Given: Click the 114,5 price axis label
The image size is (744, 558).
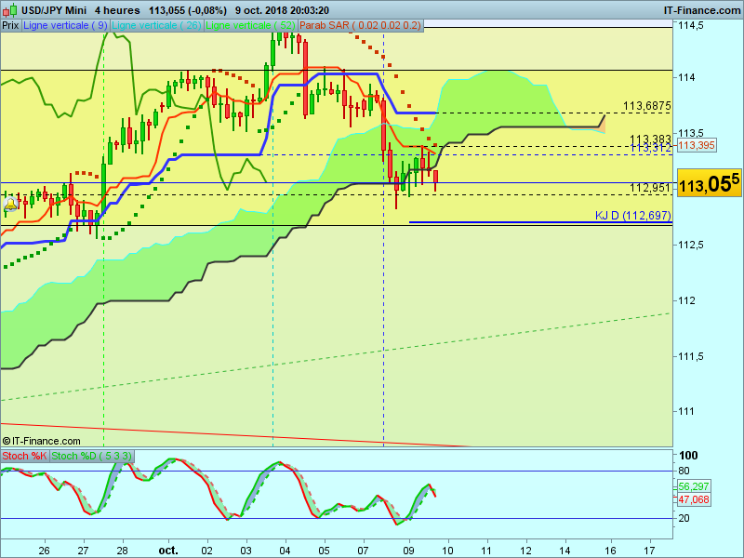Looking at the screenshot, I should pyautogui.click(x=690, y=26).
